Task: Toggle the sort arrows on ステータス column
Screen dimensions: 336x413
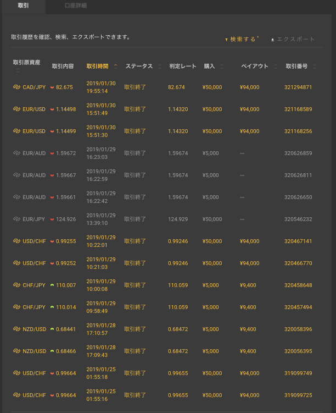Action: coord(160,67)
